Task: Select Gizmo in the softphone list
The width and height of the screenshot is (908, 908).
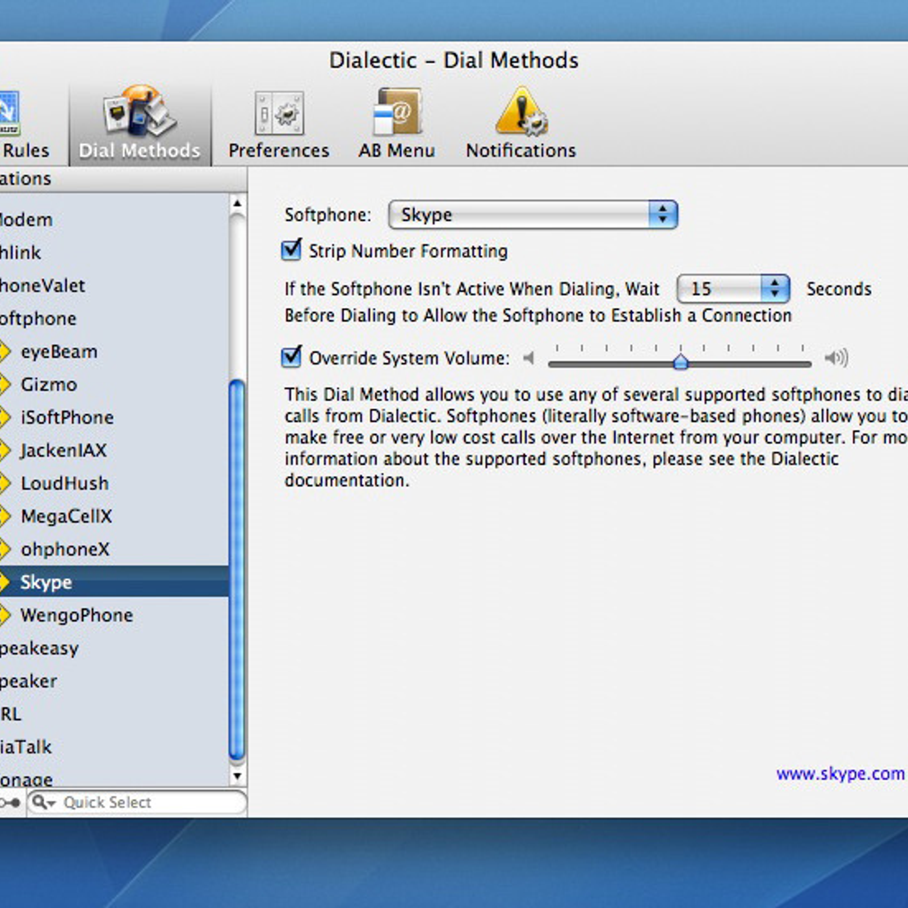Action: [x=49, y=385]
